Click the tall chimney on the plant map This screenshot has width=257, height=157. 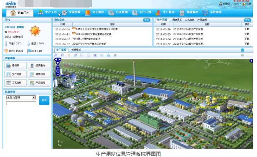pyautogui.click(x=134, y=73)
